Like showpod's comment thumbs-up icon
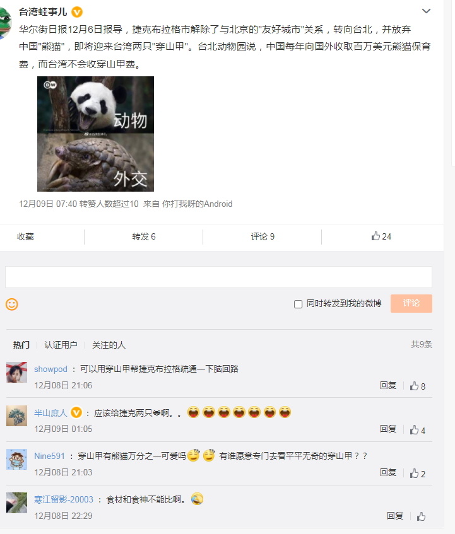The height and width of the screenshot is (534, 455). point(414,386)
